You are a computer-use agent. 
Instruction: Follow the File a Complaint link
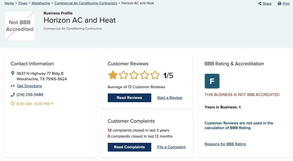coord(171,147)
